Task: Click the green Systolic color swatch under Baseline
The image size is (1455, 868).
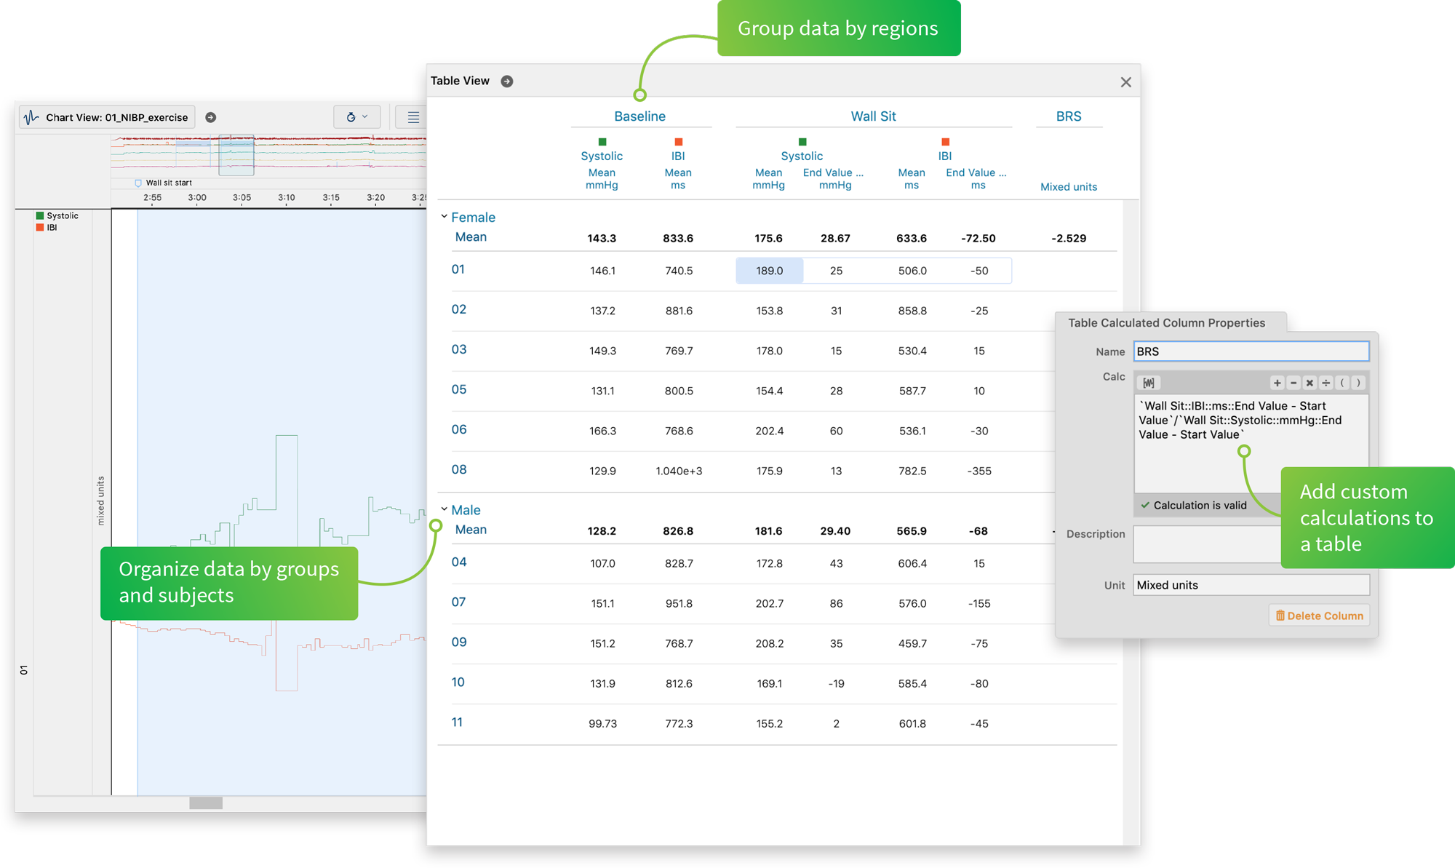Action: pyautogui.click(x=602, y=140)
